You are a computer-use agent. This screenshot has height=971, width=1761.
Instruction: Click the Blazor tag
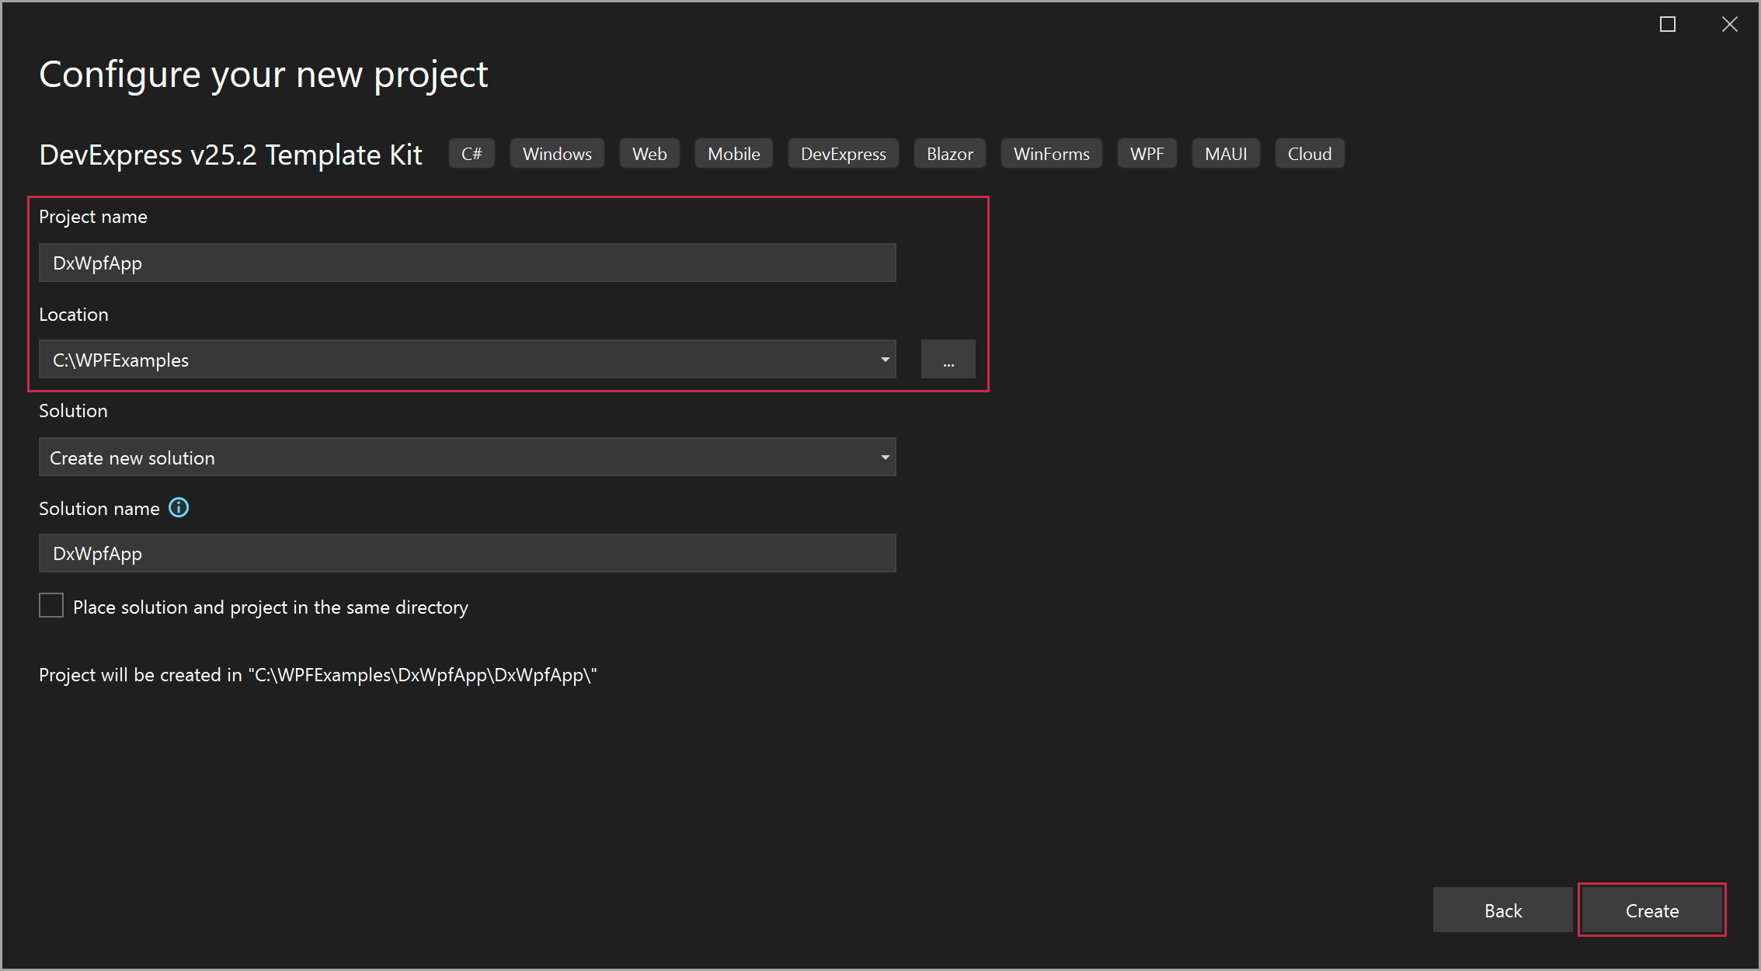click(948, 153)
